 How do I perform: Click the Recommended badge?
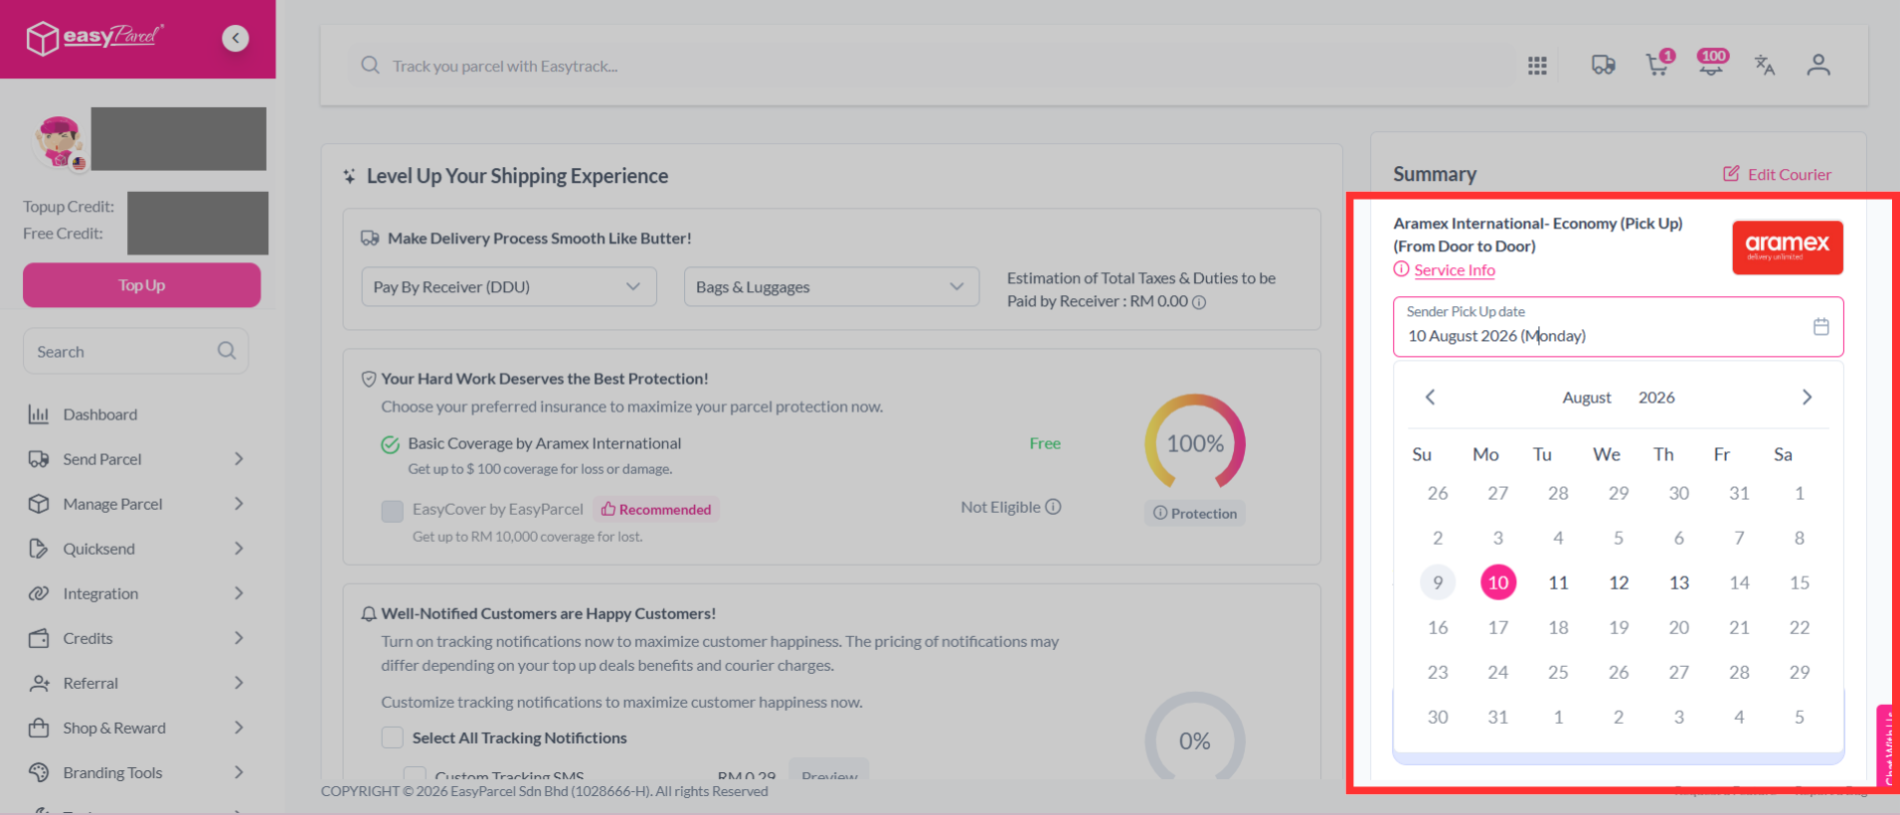[x=656, y=510]
